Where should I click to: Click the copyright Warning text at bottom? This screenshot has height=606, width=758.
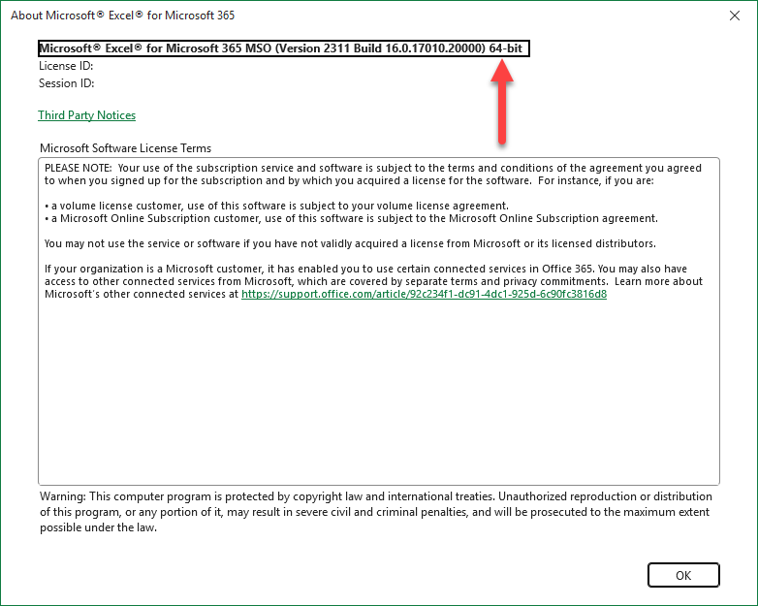(376, 512)
